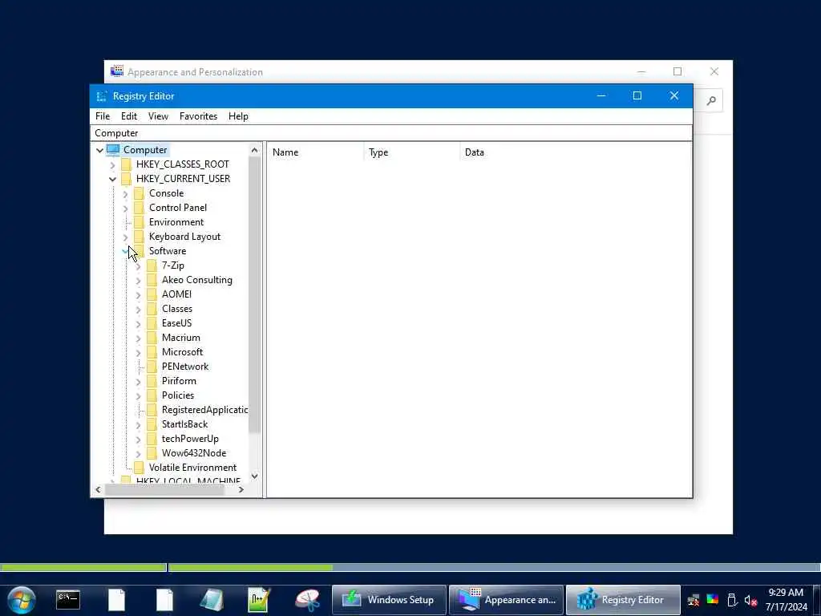Select the RegisteredApplications key
Screen dimensions: 821x616
pos(204,410)
